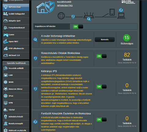Click the AiCloud 2.0 cloud icon
This screenshot has width=147, height=132.
[x=6, y=55]
